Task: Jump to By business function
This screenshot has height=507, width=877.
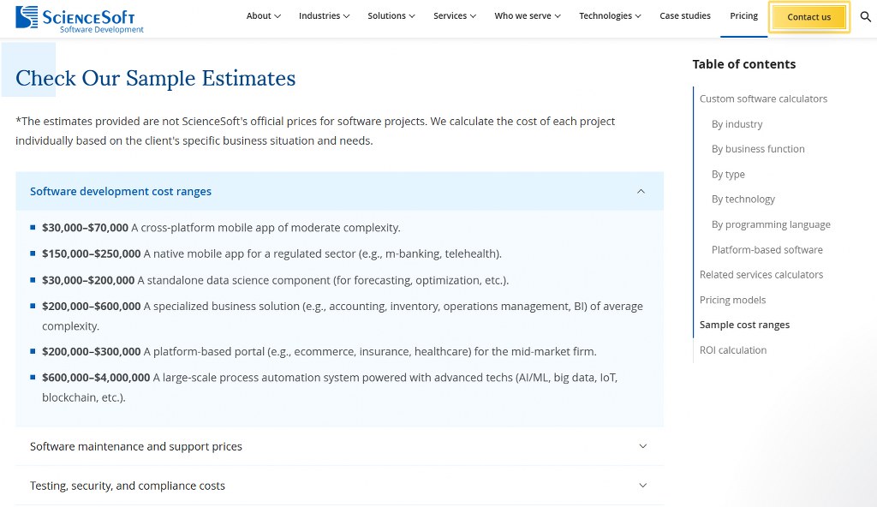Action: click(x=758, y=149)
